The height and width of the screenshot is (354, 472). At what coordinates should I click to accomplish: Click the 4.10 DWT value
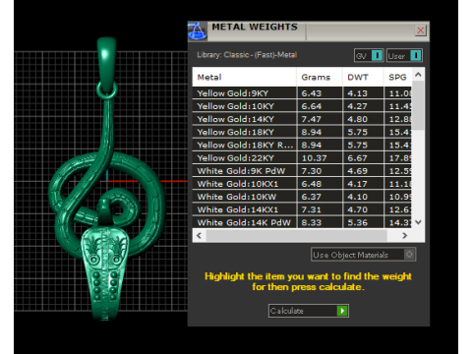357,197
